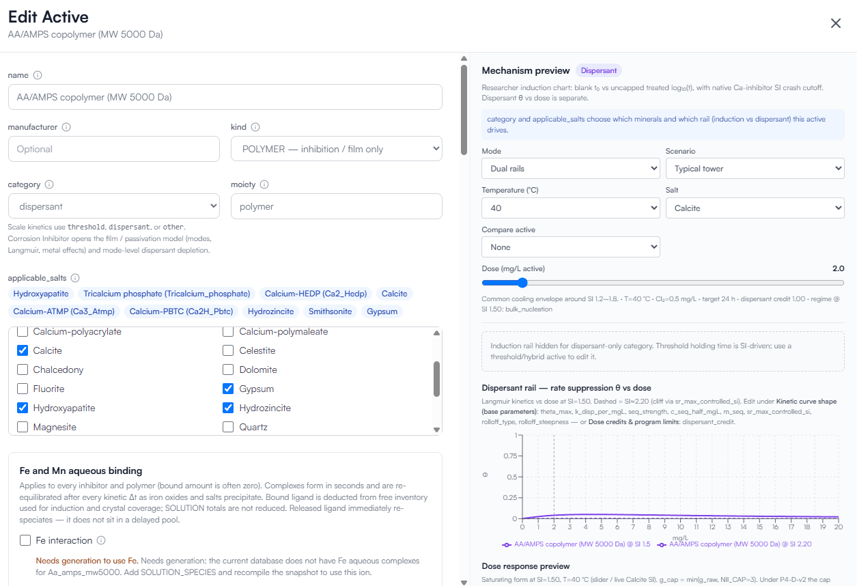
Task: Uncheck the Calcite checkbox
Action: click(x=23, y=350)
